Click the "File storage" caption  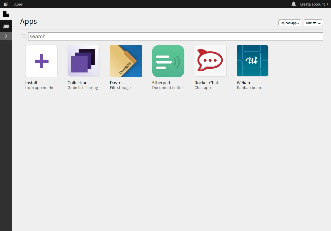pos(120,88)
